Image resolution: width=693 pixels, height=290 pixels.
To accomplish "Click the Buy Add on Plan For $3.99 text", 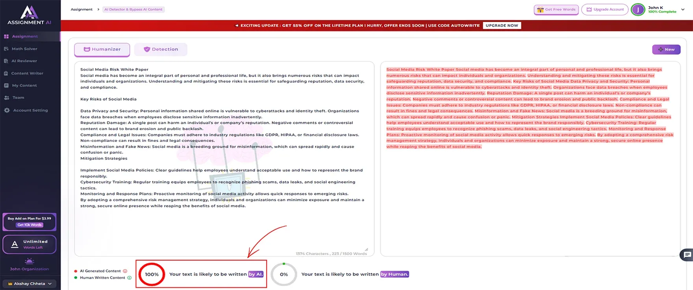I will [30, 218].
